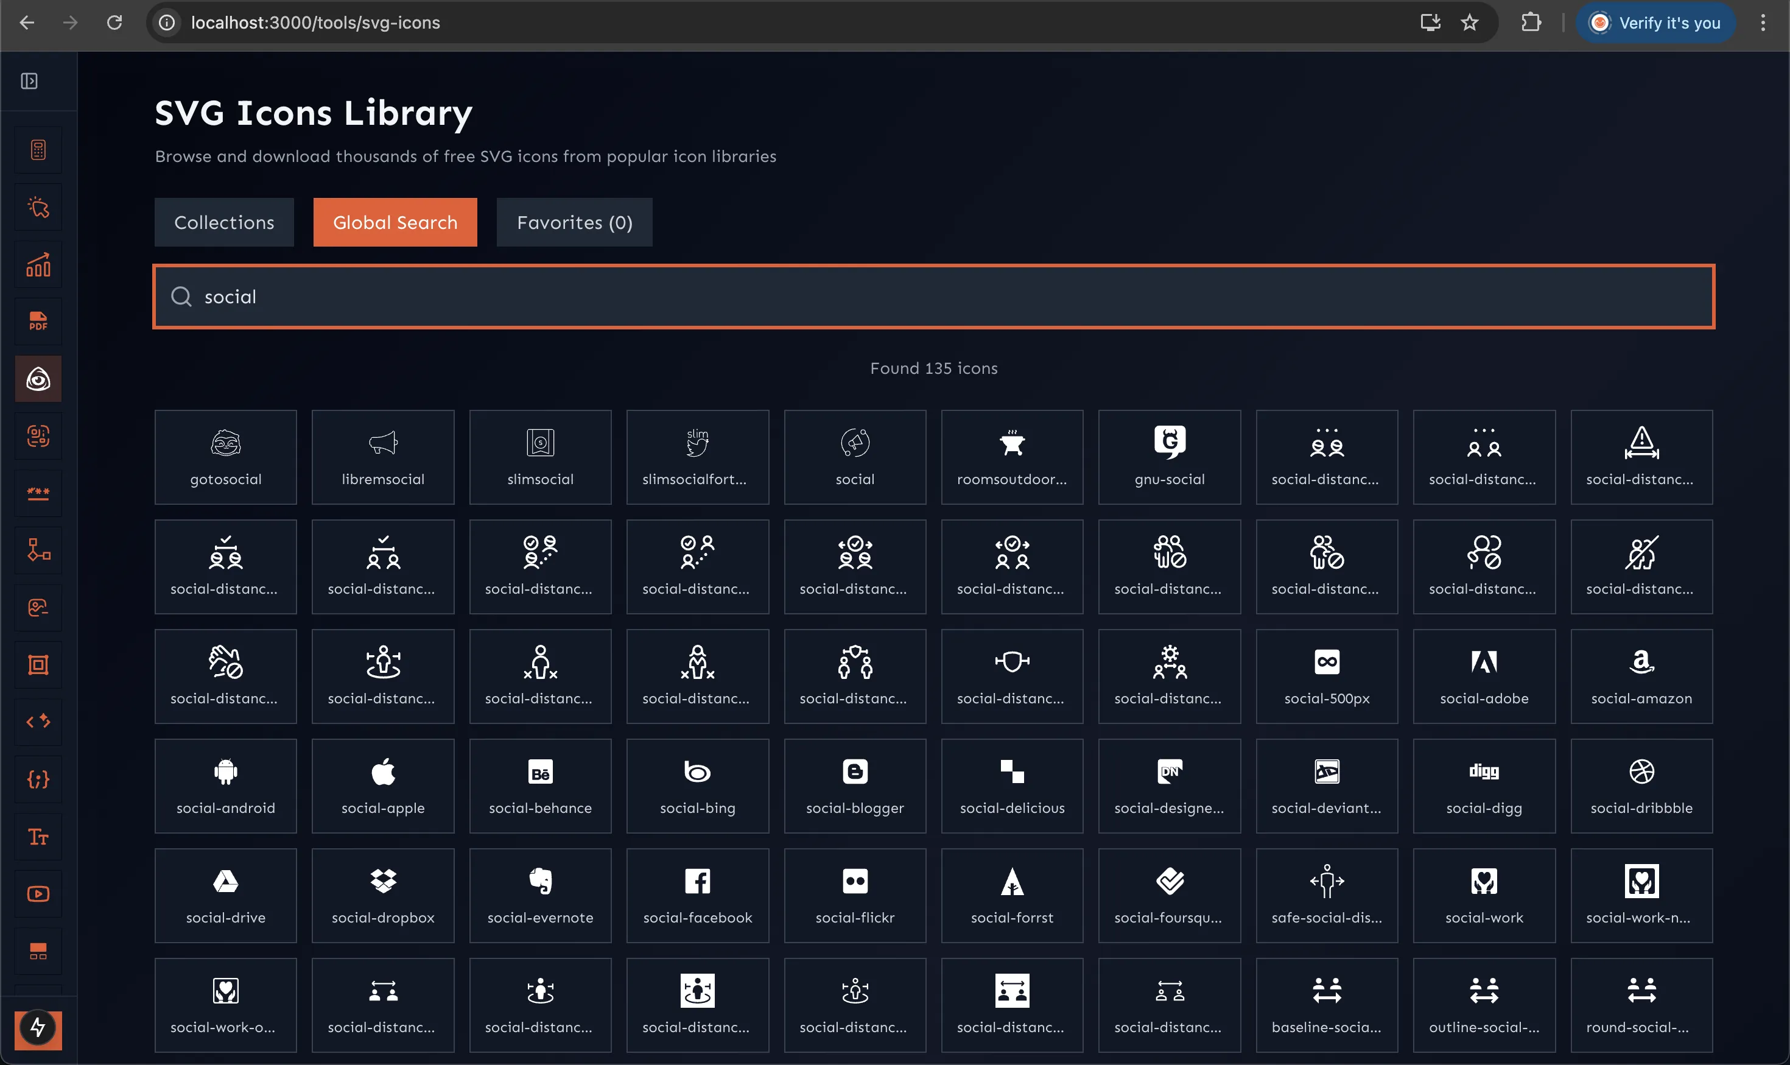Click the social-facebook icon tile

click(697, 895)
